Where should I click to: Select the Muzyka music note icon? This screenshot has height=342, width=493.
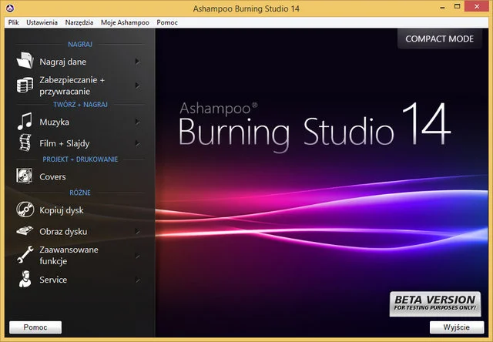25,122
